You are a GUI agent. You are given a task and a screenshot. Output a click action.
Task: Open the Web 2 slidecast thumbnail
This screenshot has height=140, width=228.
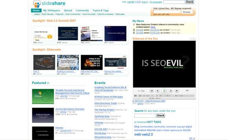point(44,62)
